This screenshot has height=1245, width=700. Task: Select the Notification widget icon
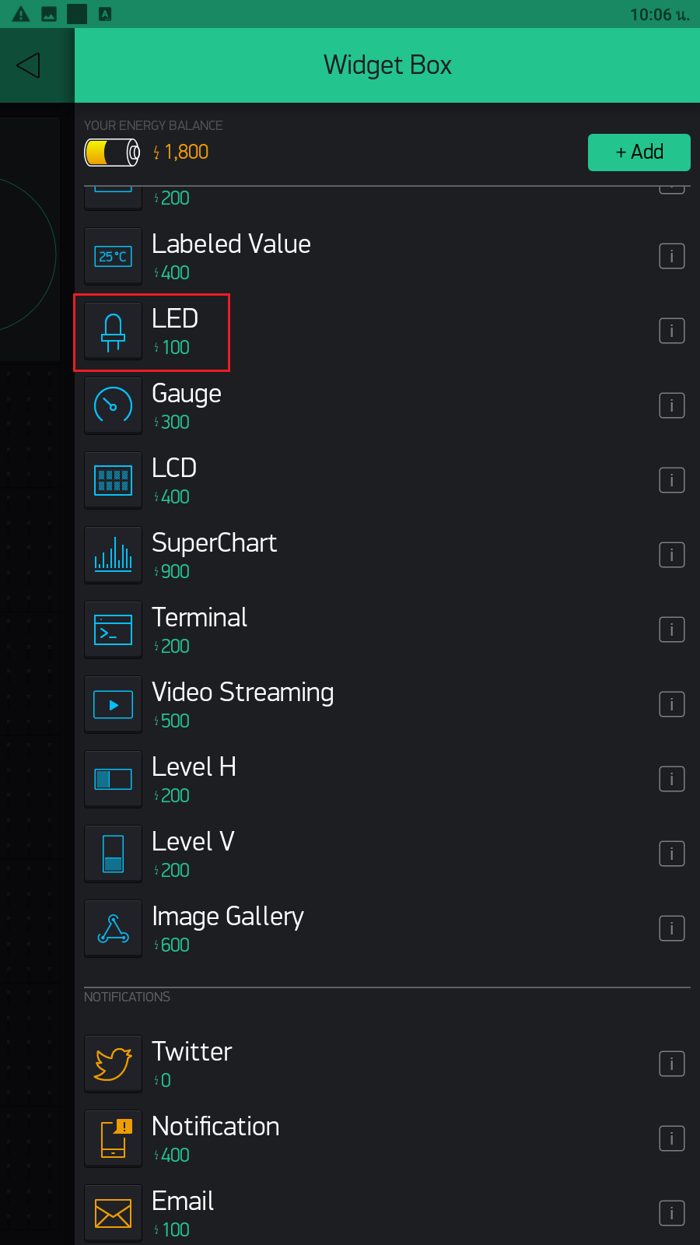pos(114,1139)
